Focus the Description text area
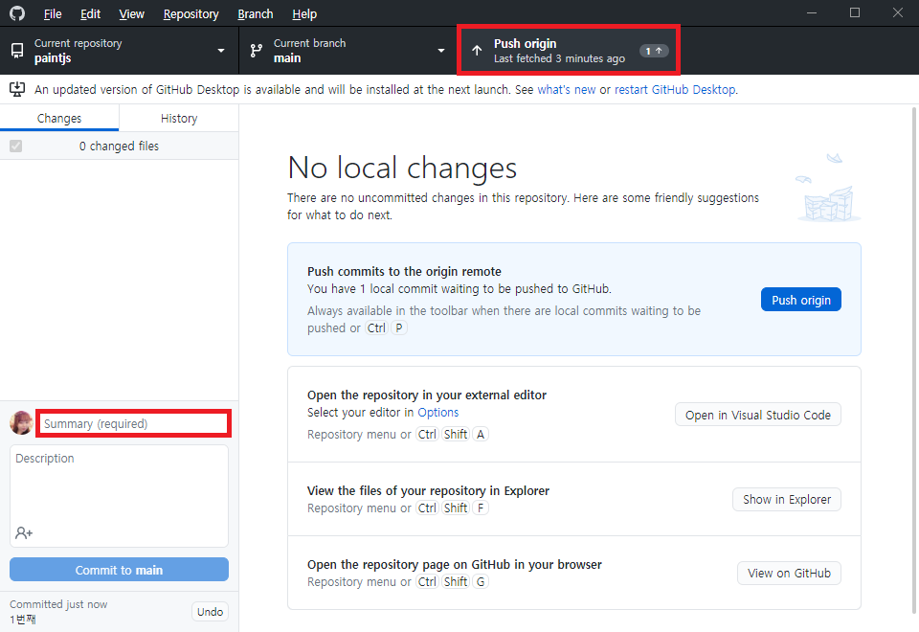 [x=119, y=495]
